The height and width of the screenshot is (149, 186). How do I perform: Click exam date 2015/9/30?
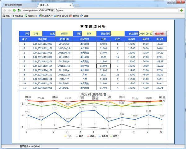pos(64,44)
